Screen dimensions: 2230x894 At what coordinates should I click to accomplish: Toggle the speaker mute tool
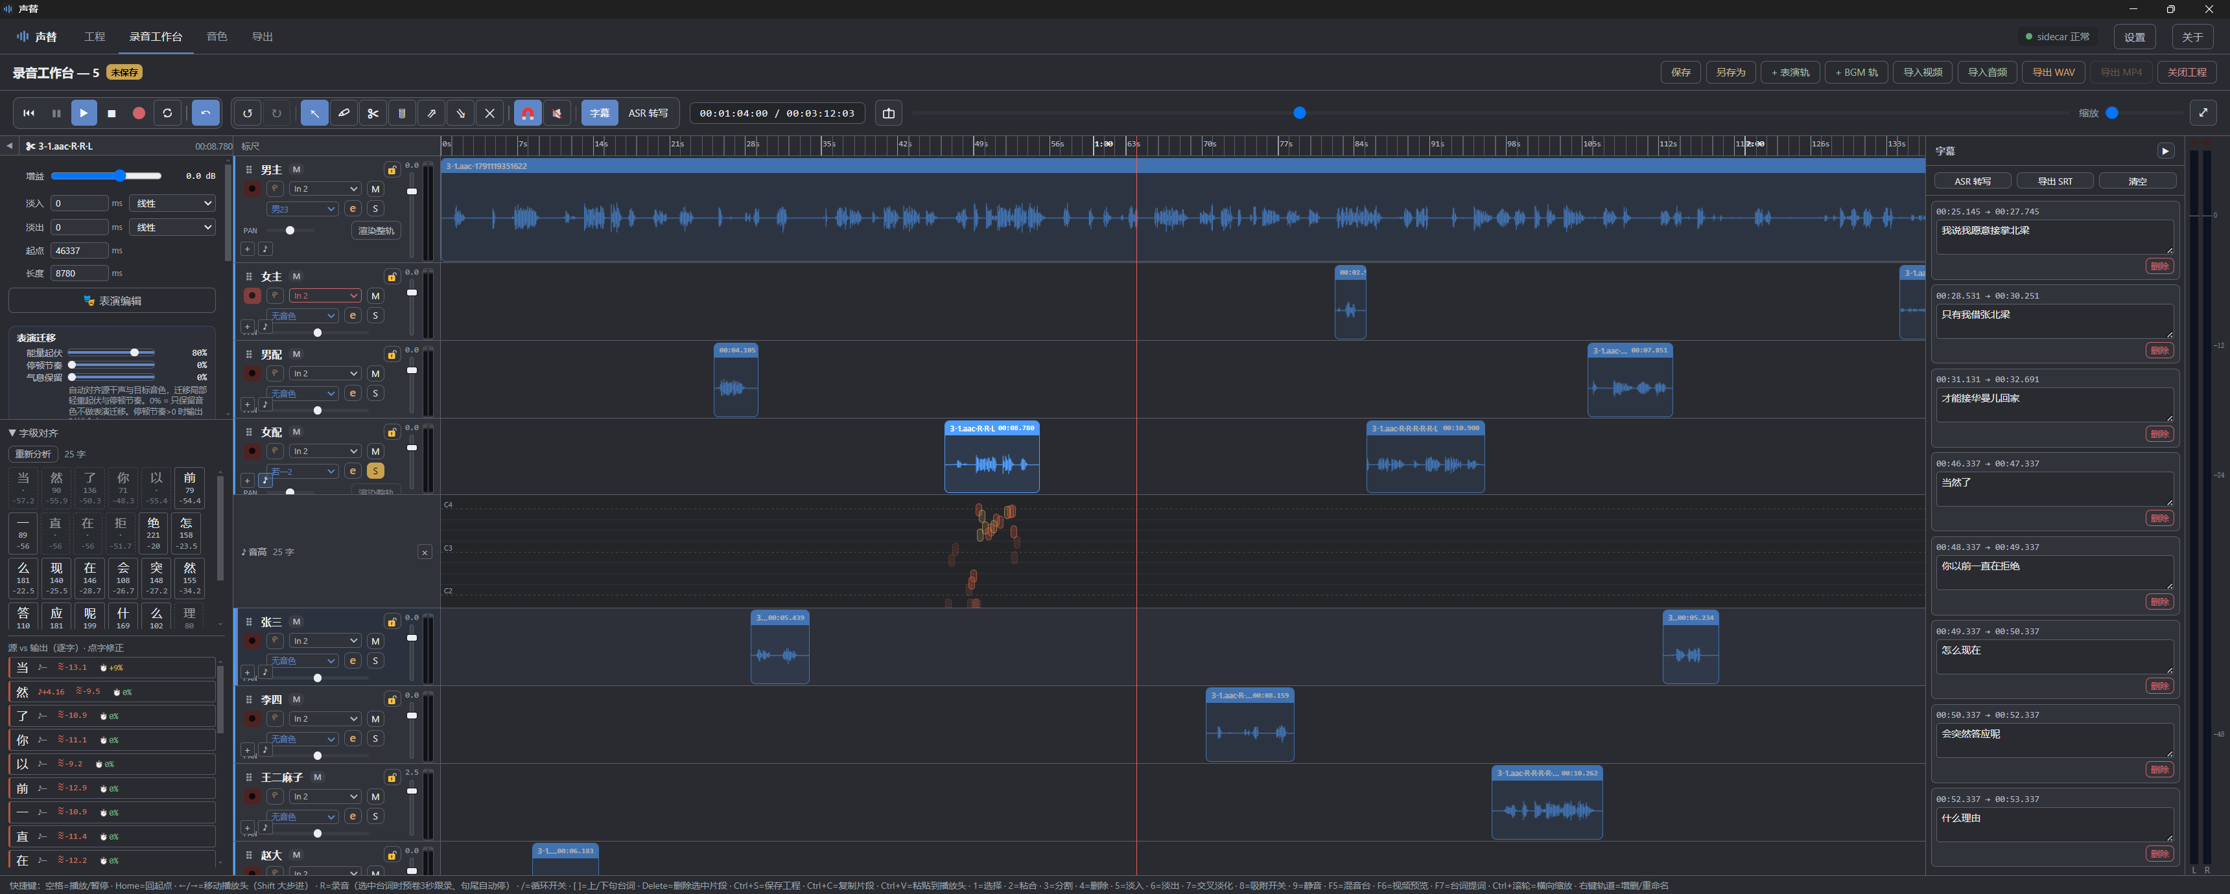pos(557,113)
